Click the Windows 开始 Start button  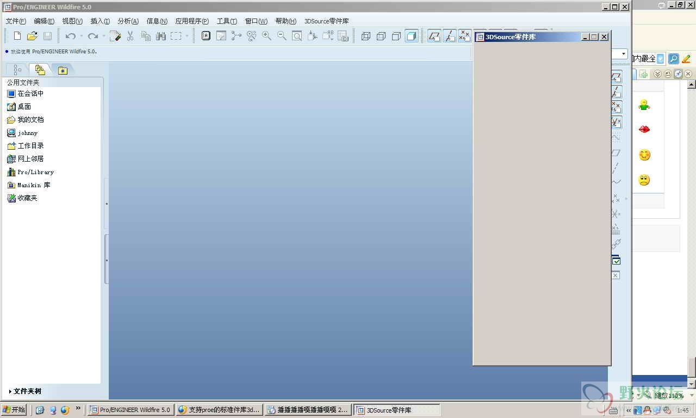click(14, 410)
